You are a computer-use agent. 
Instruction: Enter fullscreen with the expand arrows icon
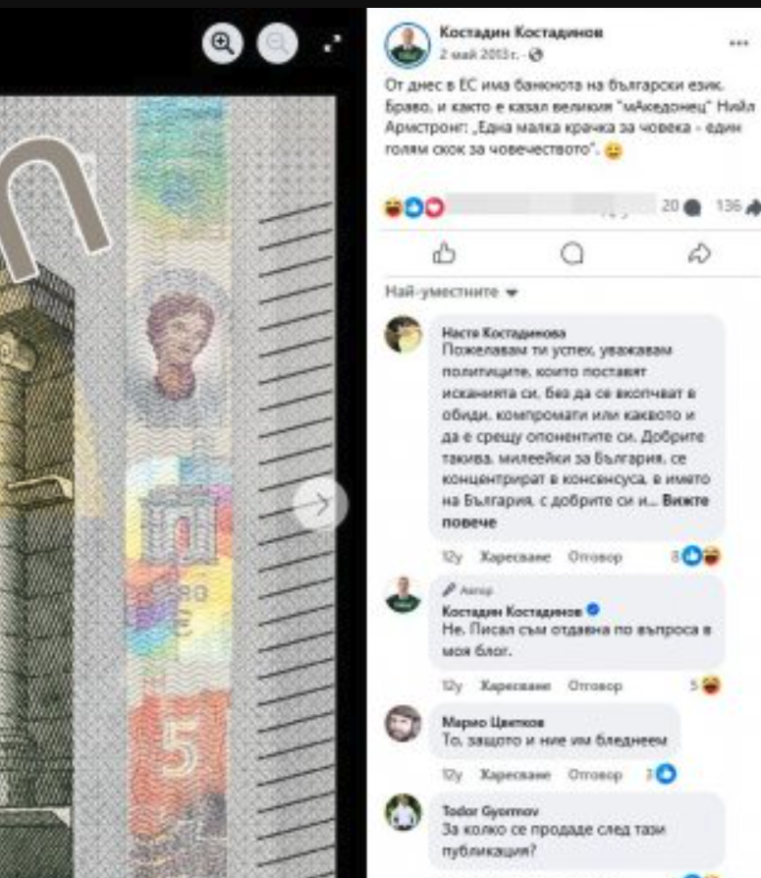tap(332, 43)
